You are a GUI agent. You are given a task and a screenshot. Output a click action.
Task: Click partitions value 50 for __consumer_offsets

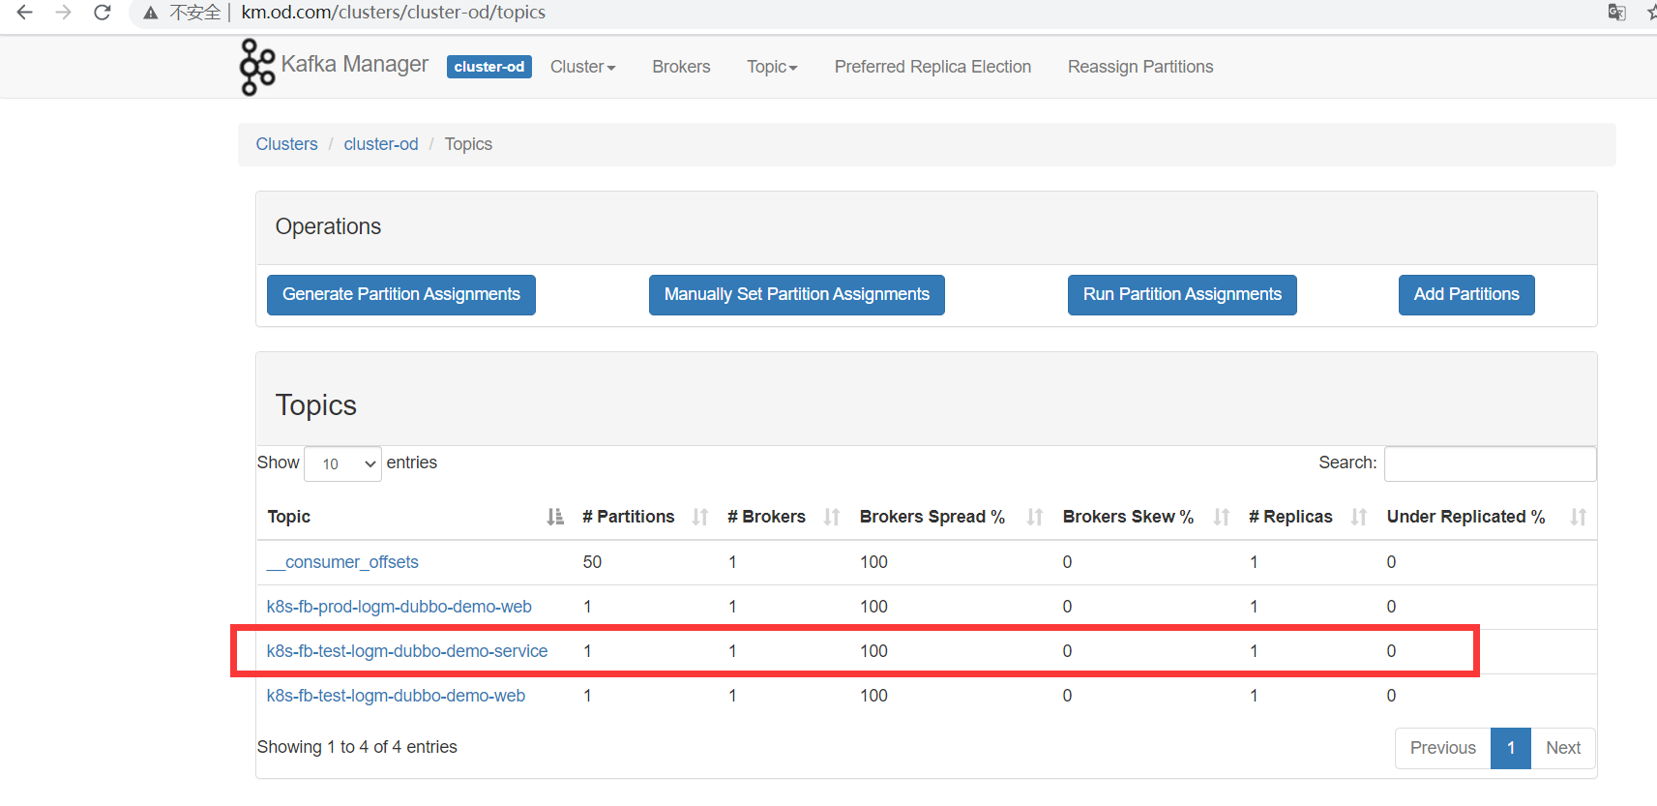[x=592, y=562]
